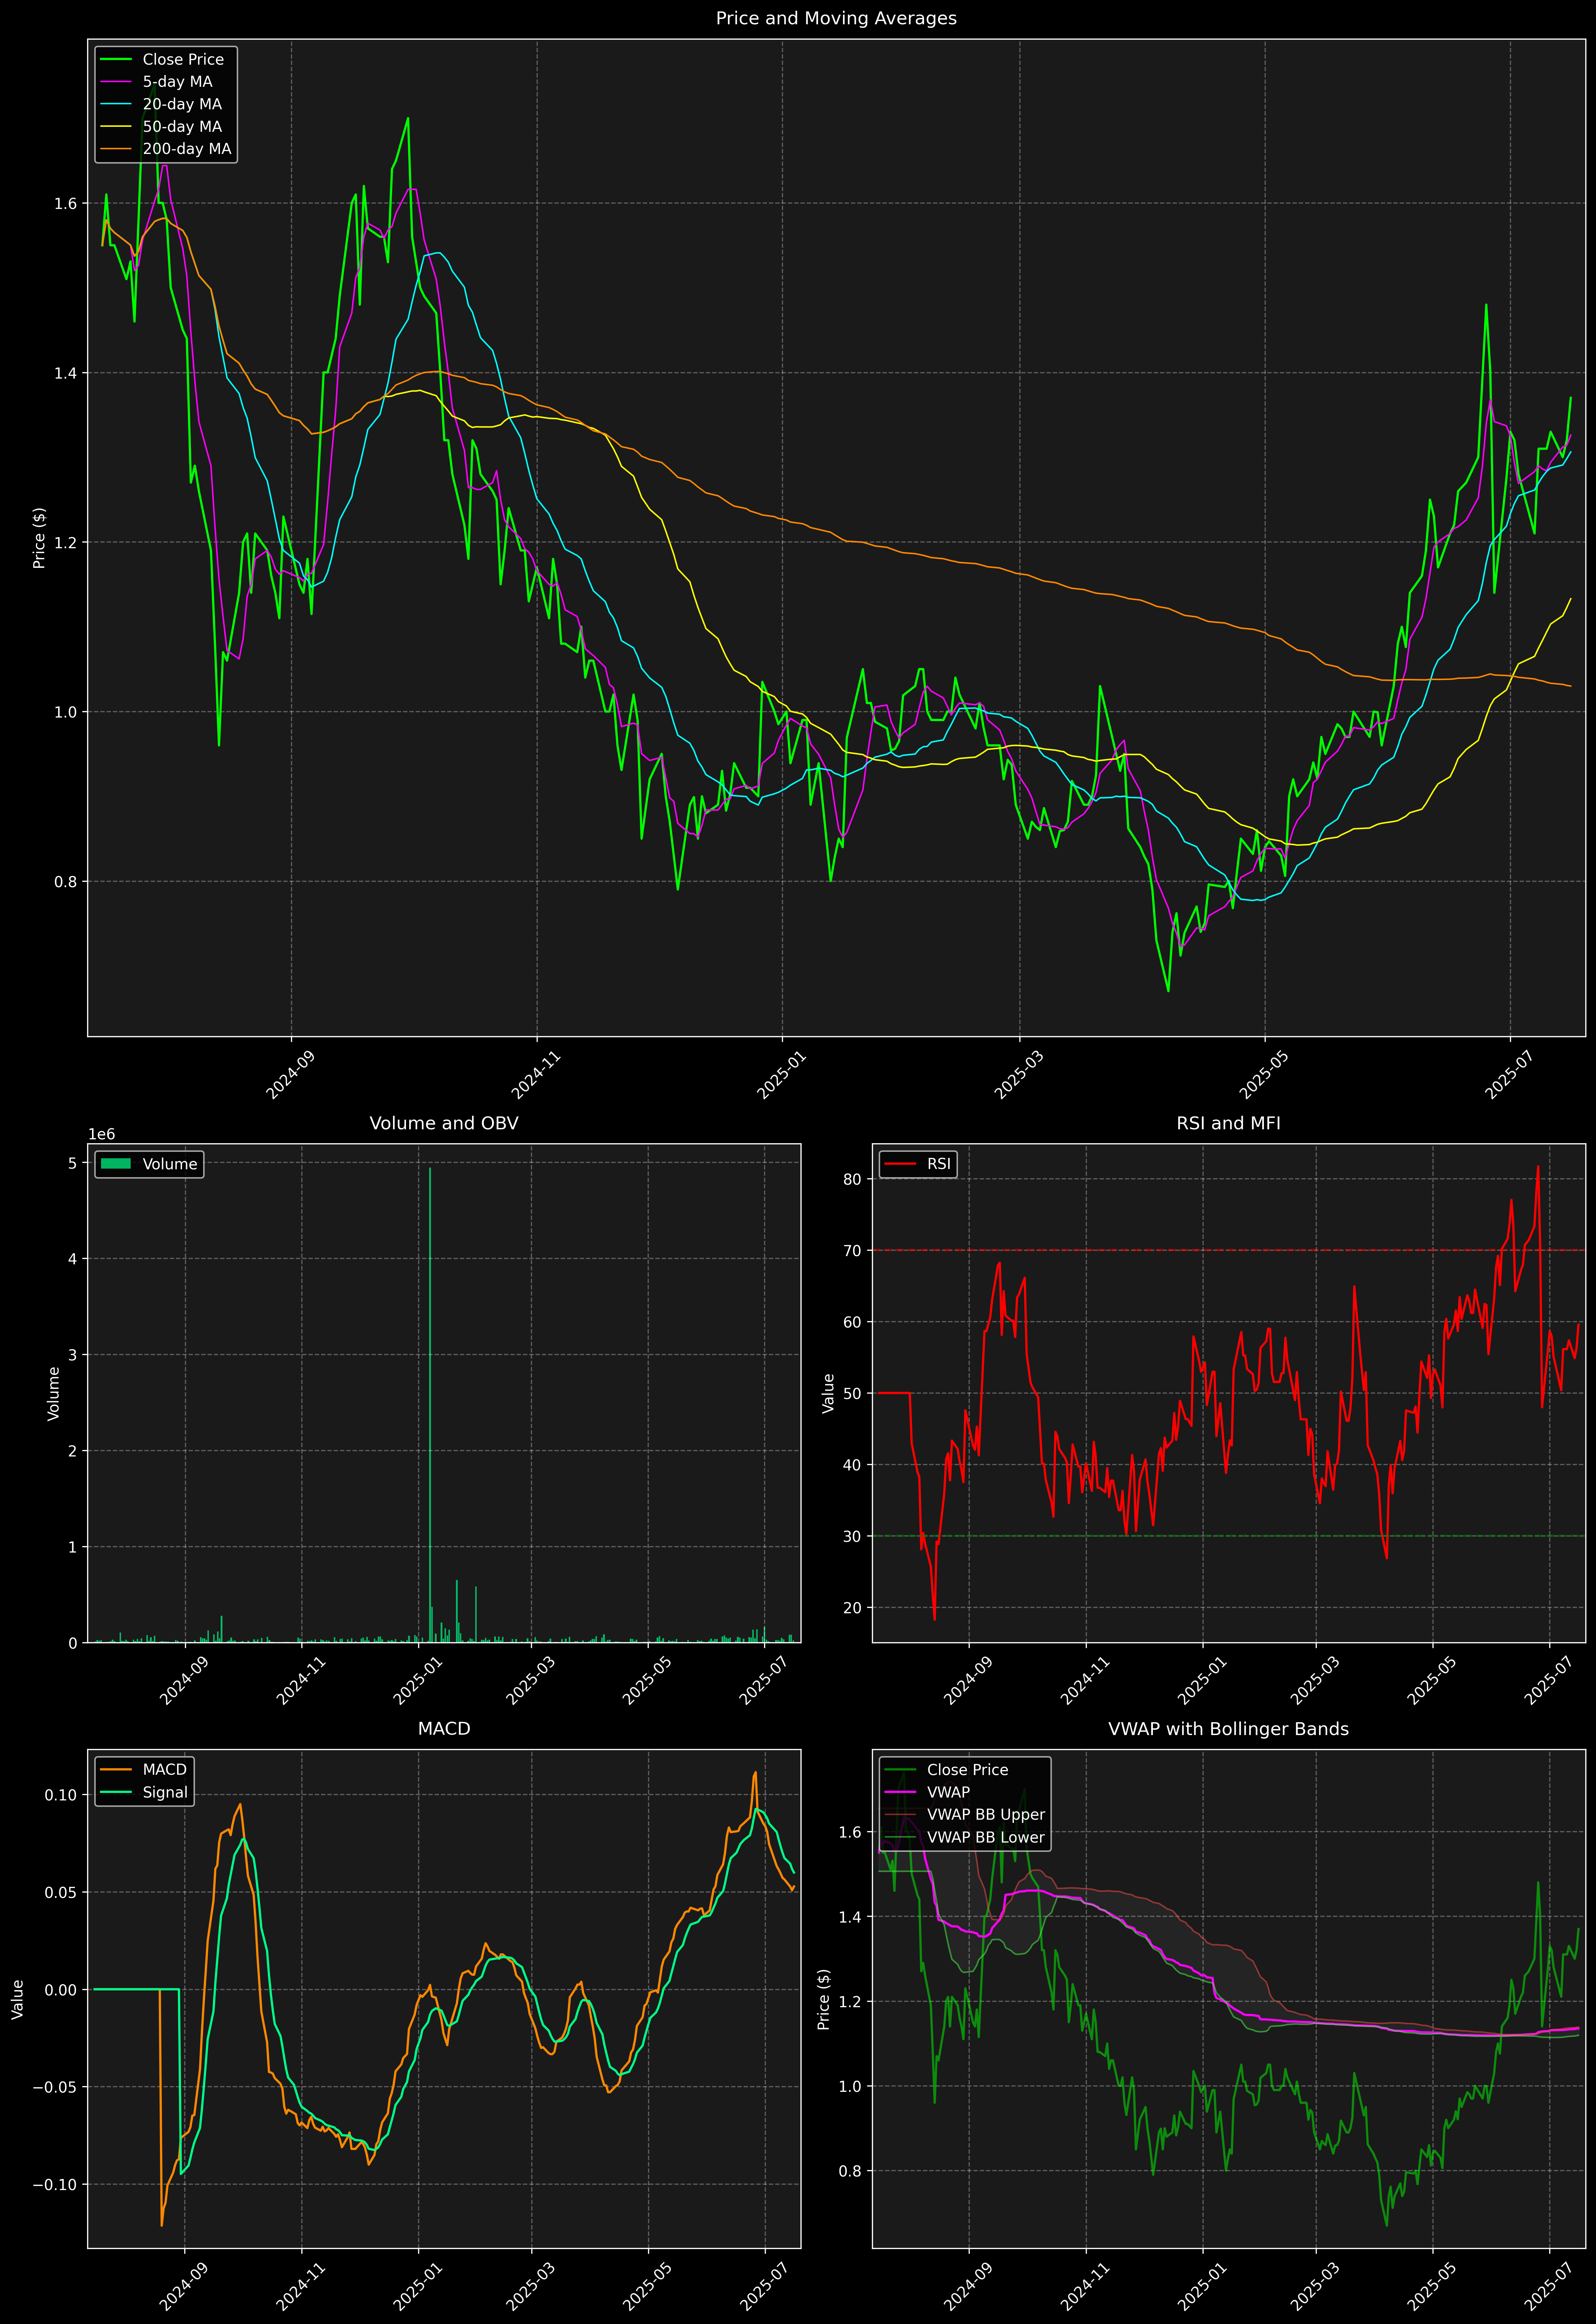Select the 20-day MA legend entry
This screenshot has width=1596, height=2324.
coord(166,104)
